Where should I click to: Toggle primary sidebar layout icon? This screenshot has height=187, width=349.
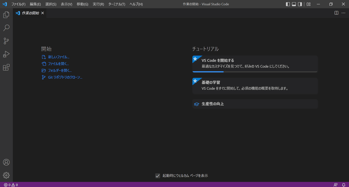(288, 4)
